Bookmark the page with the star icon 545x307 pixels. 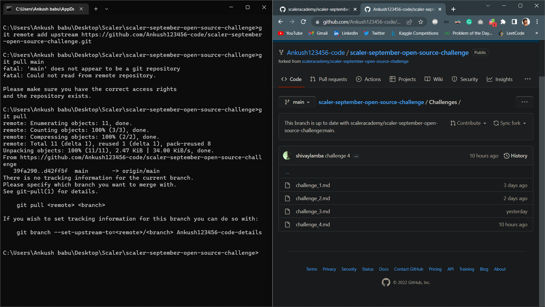[421, 22]
